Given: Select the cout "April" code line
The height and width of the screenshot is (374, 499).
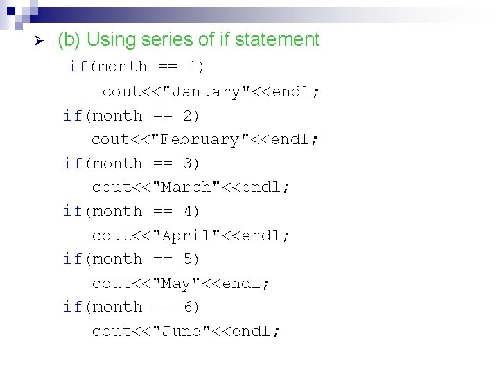Looking at the screenshot, I should (191, 235).
